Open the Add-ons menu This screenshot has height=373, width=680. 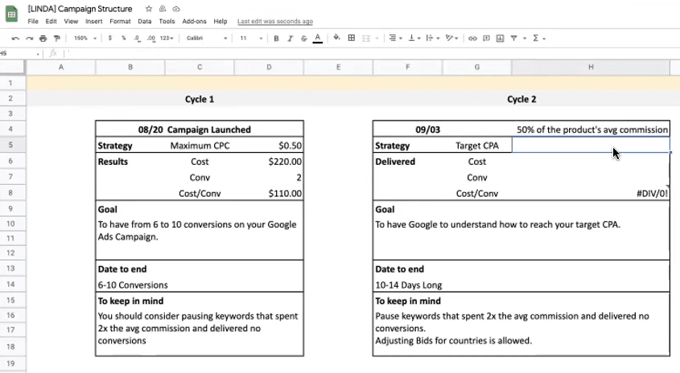194,21
